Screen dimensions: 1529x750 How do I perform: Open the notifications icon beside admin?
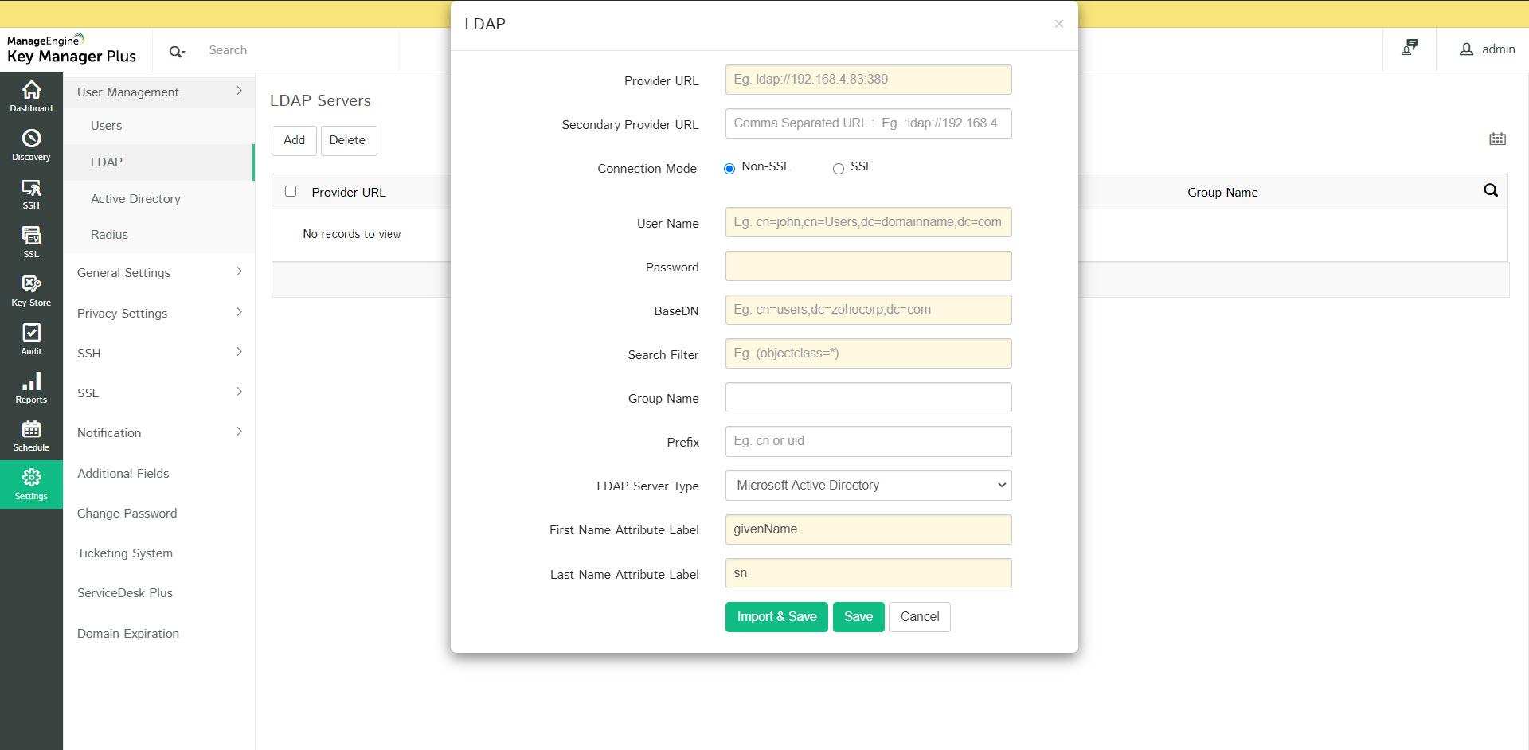point(1409,49)
